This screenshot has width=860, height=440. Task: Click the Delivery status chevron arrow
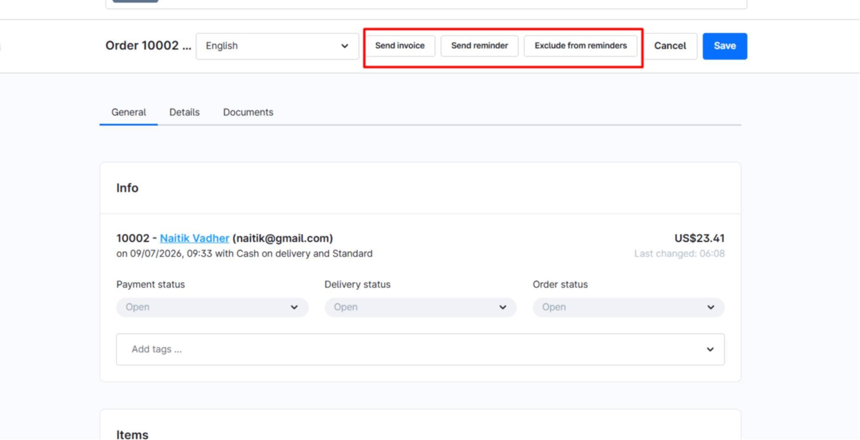502,307
